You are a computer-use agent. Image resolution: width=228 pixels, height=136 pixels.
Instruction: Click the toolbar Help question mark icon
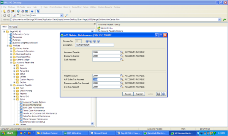coord(32,11)
